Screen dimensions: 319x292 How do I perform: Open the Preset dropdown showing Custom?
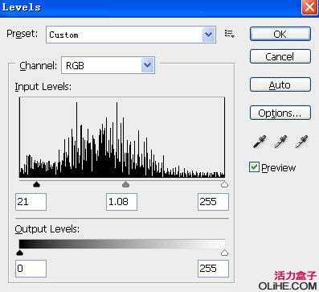pos(131,35)
